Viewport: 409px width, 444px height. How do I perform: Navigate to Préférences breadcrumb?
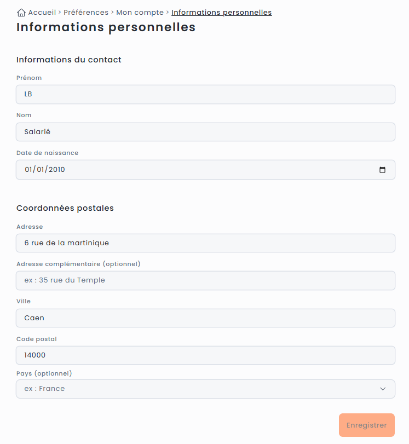pos(86,12)
